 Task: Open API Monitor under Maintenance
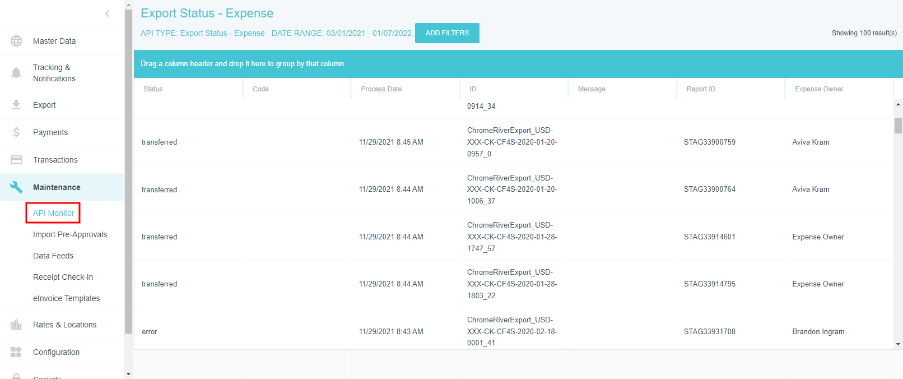click(x=53, y=213)
